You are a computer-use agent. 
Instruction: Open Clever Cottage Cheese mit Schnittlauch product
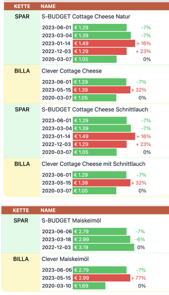93,164
